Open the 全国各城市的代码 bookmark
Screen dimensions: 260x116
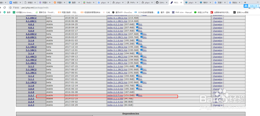[220, 12]
